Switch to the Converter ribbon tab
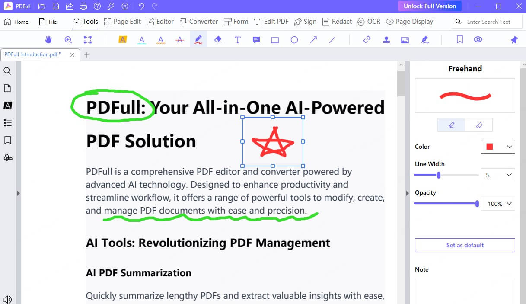This screenshot has width=526, height=304. (198, 21)
